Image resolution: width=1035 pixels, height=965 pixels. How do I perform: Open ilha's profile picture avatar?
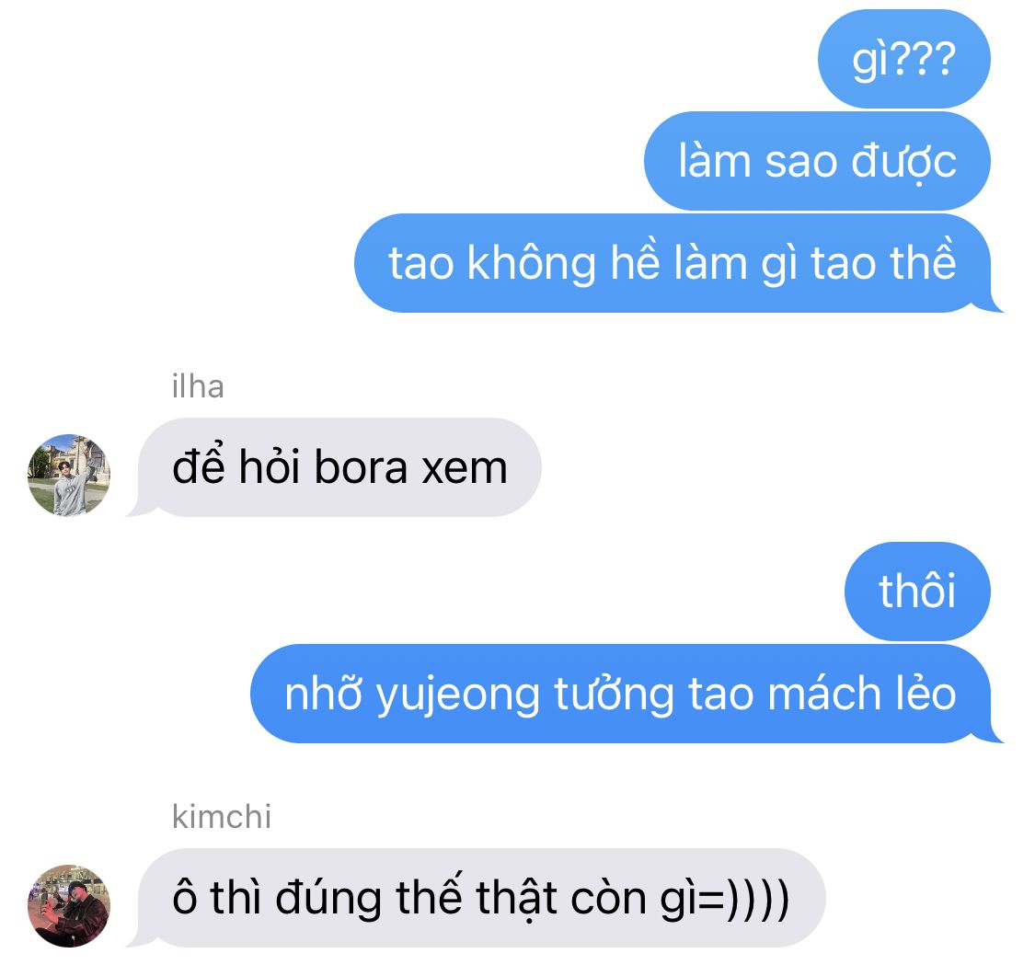(69, 476)
